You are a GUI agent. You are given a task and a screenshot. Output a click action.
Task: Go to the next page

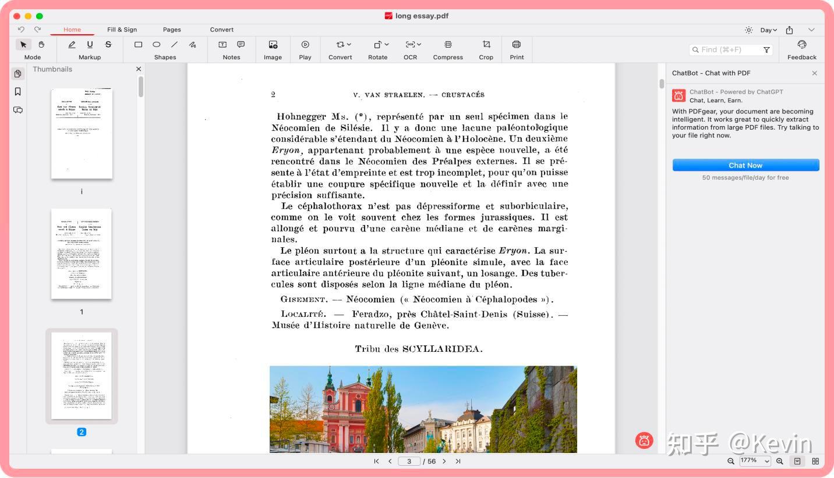coord(444,461)
